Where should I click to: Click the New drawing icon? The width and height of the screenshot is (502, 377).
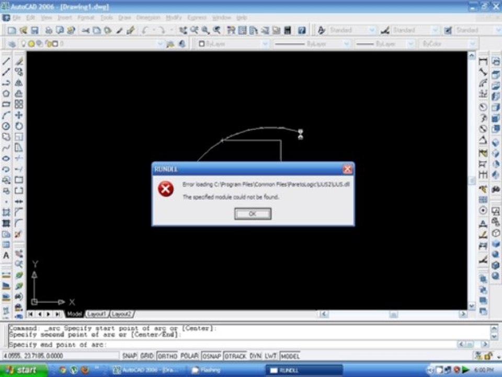[12, 30]
